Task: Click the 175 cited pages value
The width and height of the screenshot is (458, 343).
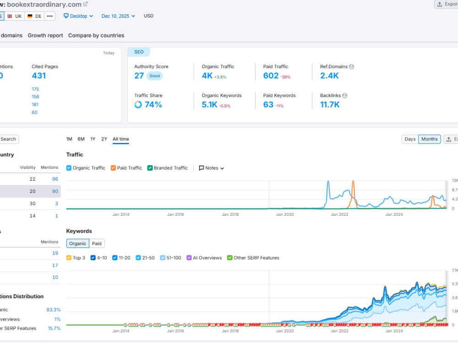Action: click(35, 89)
